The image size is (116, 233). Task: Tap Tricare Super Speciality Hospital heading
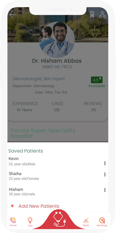43,133
